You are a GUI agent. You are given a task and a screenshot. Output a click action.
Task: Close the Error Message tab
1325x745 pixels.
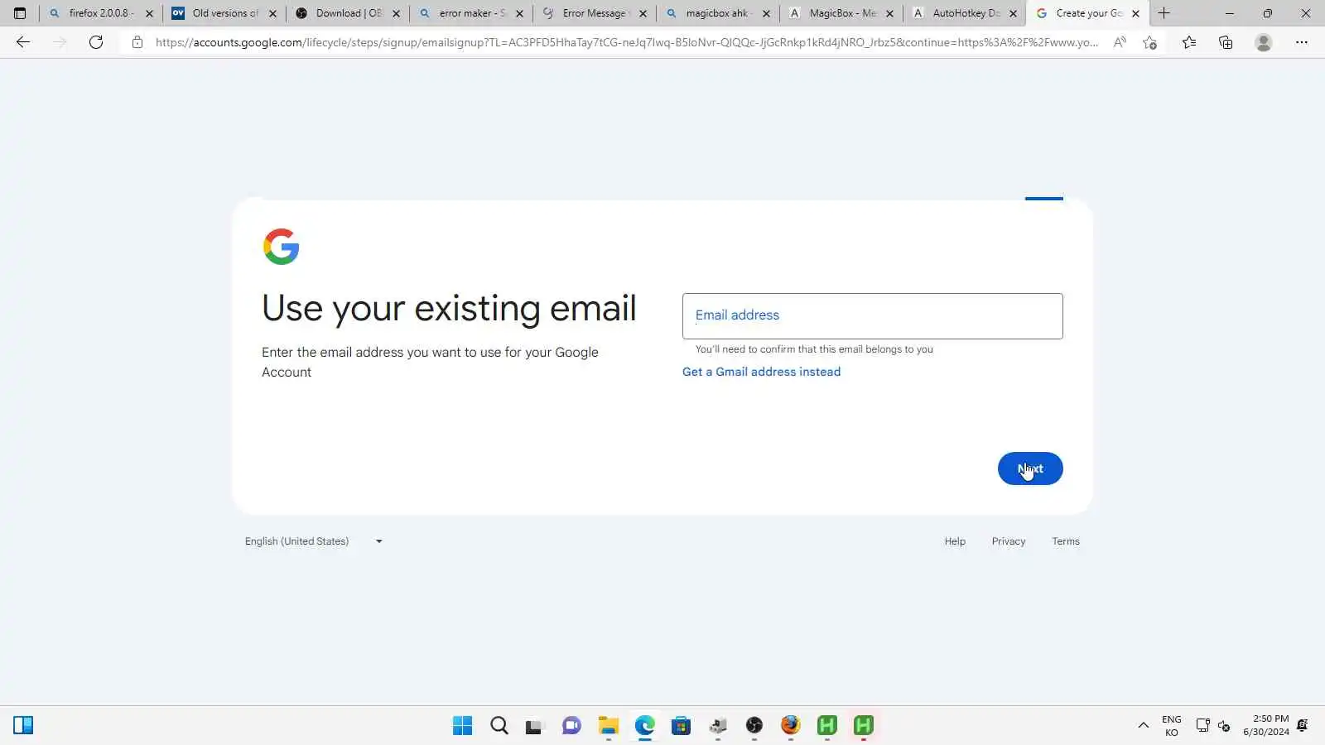643,13
